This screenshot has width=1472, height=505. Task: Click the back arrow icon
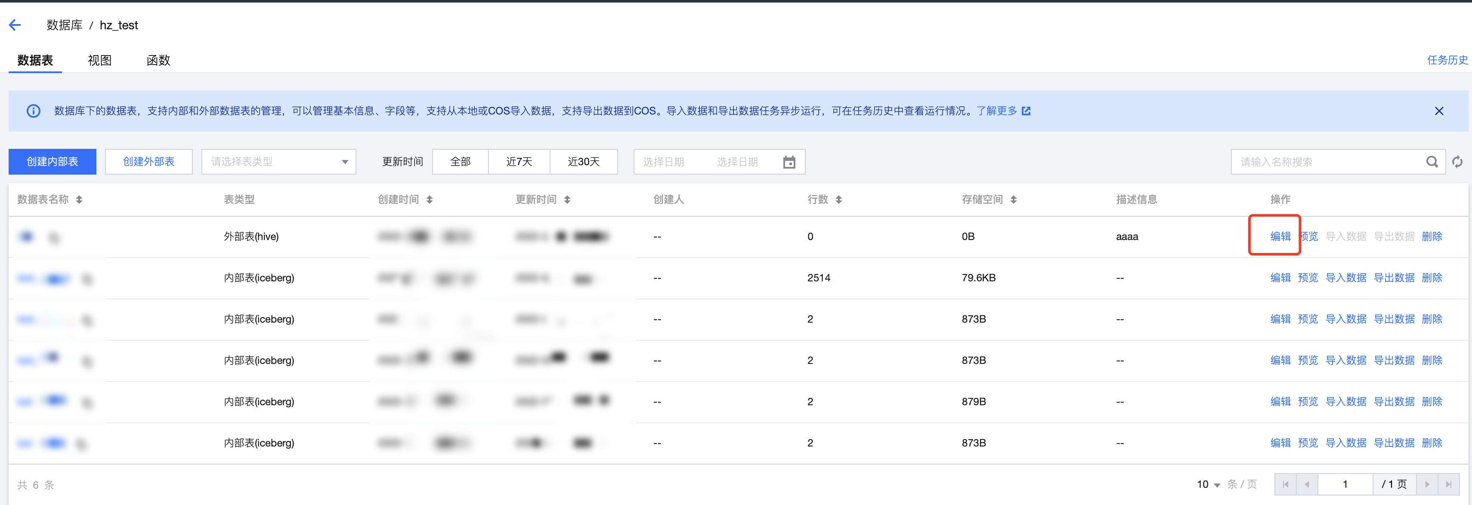point(15,25)
